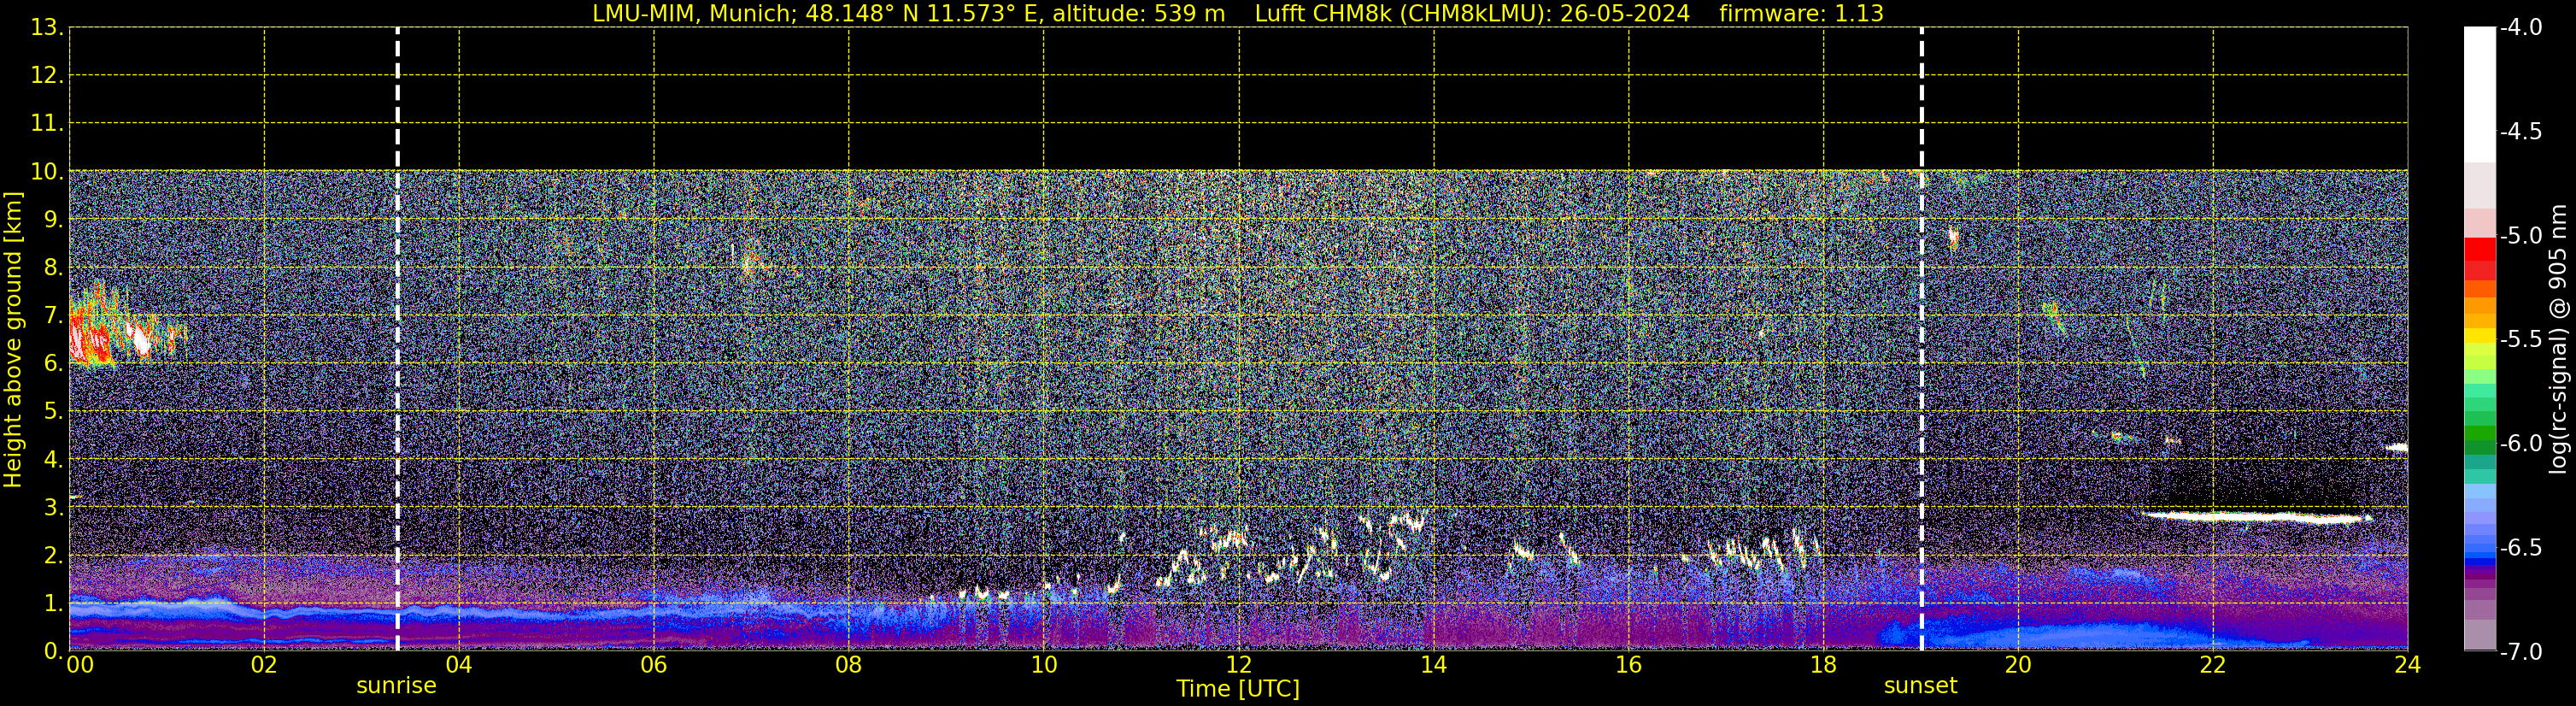Select the white dashed sunrise marker line
Viewport: 2576px width, 706px height.
397,339
